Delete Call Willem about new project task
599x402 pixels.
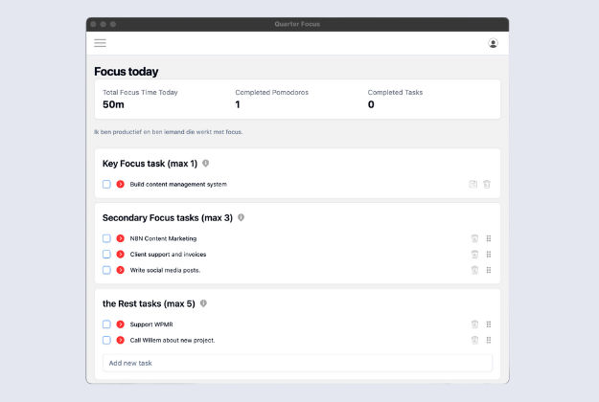pos(474,340)
